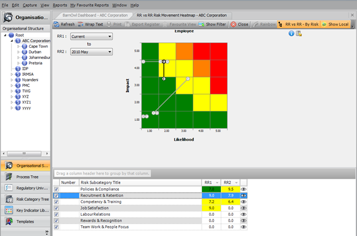357x236 pixels.
Task: Switch to BarnOwl Dashboard - ABC Corporation tab
Action: pyautogui.click(x=95, y=15)
